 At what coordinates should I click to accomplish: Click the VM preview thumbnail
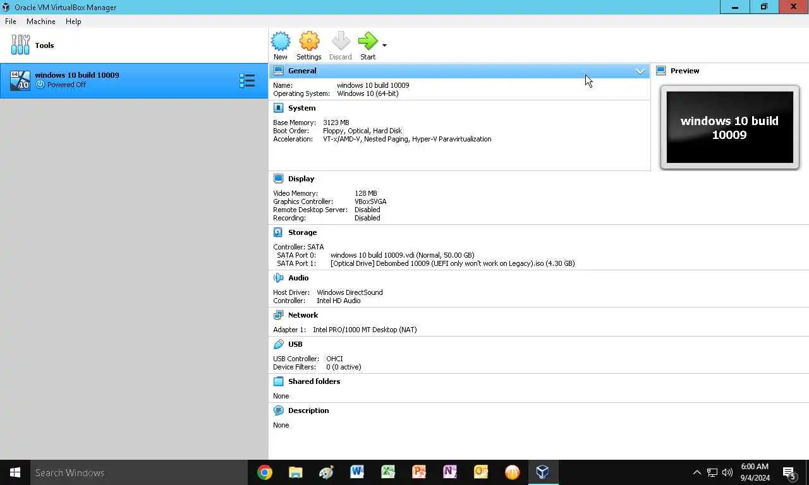(x=729, y=128)
